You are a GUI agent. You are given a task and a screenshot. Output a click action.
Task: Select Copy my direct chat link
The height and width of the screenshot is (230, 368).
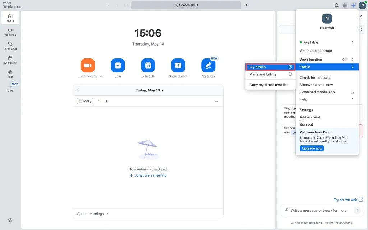[x=270, y=85]
